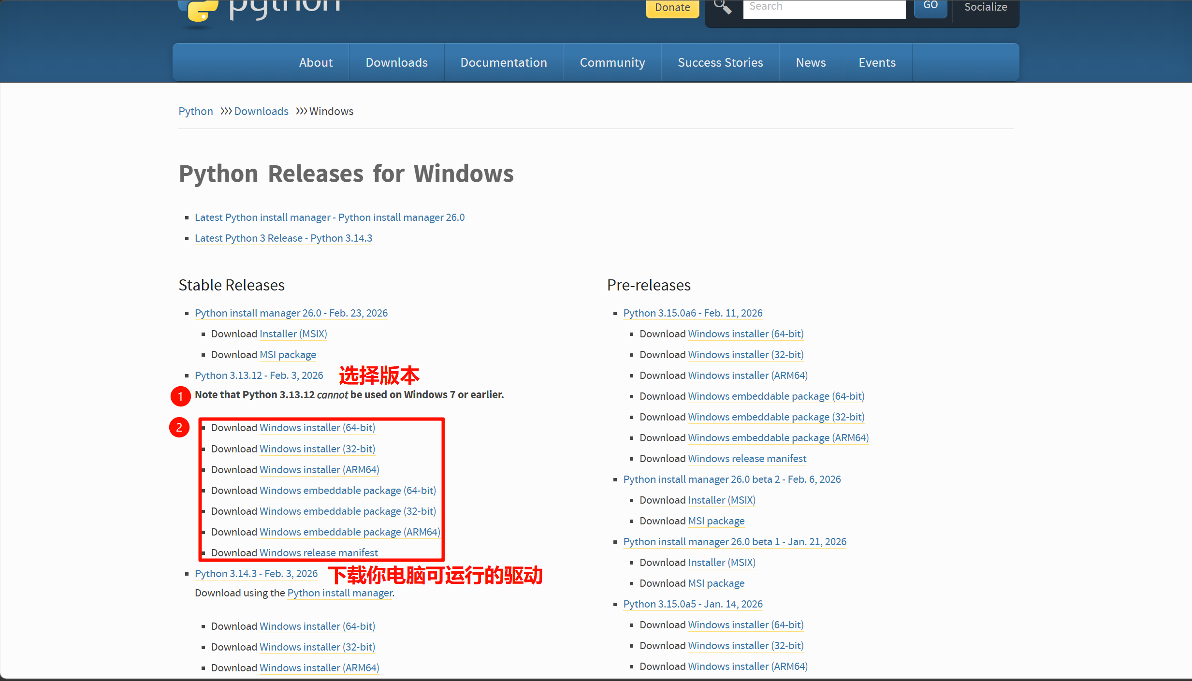The width and height of the screenshot is (1192, 681).
Task: Click the Donate button
Action: (672, 8)
